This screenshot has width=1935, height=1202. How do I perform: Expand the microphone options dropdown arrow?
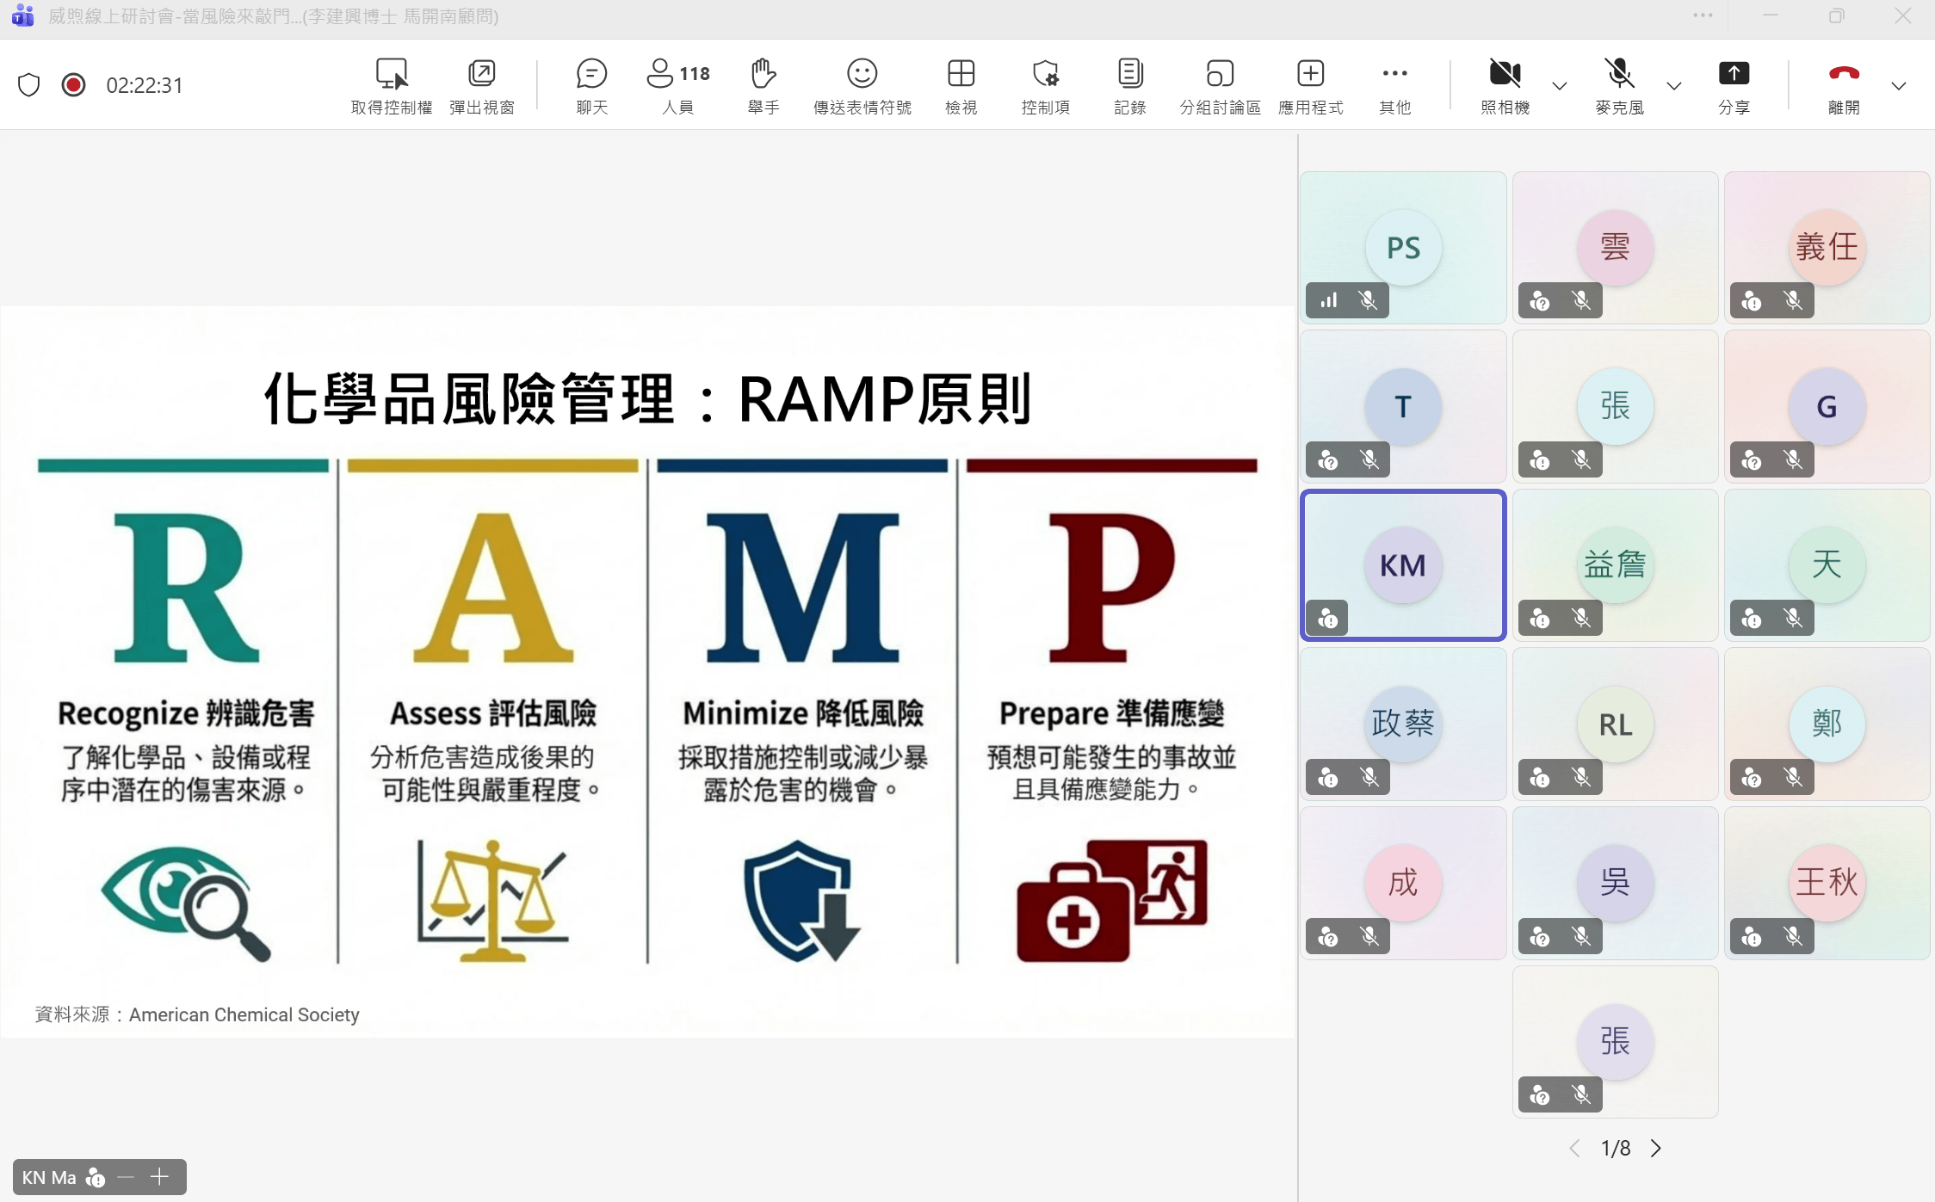(x=1673, y=86)
